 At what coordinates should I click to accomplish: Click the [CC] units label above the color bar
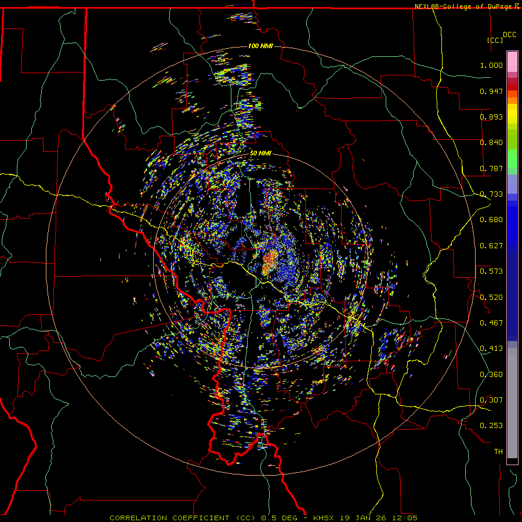coord(495,40)
